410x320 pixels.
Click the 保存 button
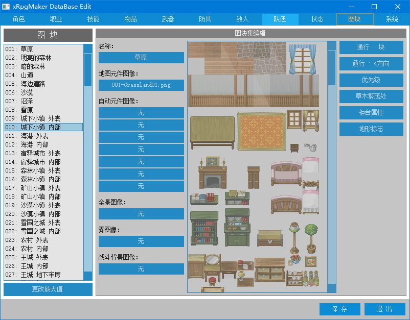click(x=340, y=309)
